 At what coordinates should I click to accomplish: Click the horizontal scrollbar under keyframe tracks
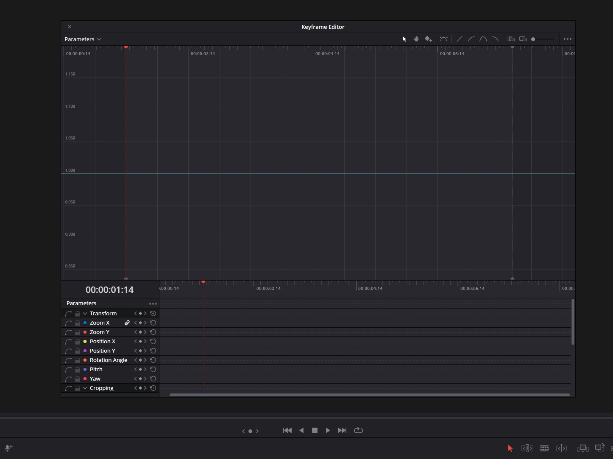coord(370,395)
